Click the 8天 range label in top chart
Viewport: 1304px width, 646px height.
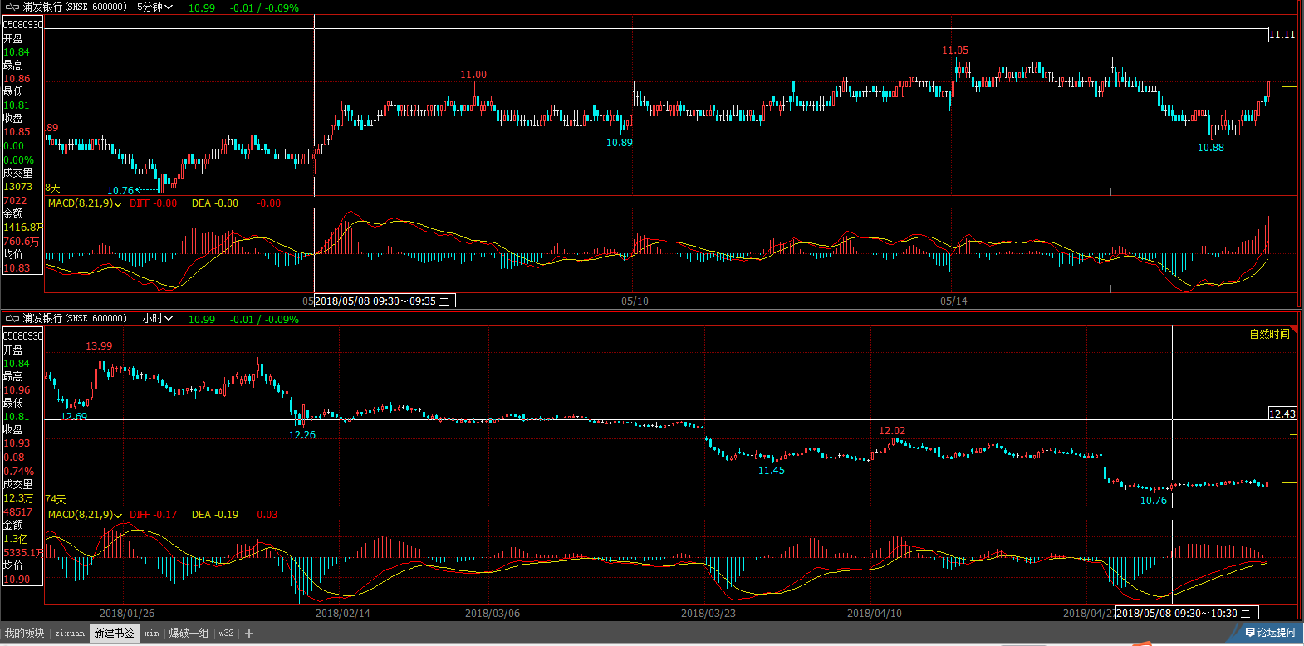point(52,188)
